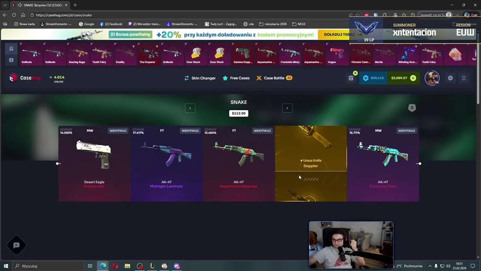481x271 pixels.
Task: Select the Desert Eagle Printstream card
Action: [x=94, y=164]
